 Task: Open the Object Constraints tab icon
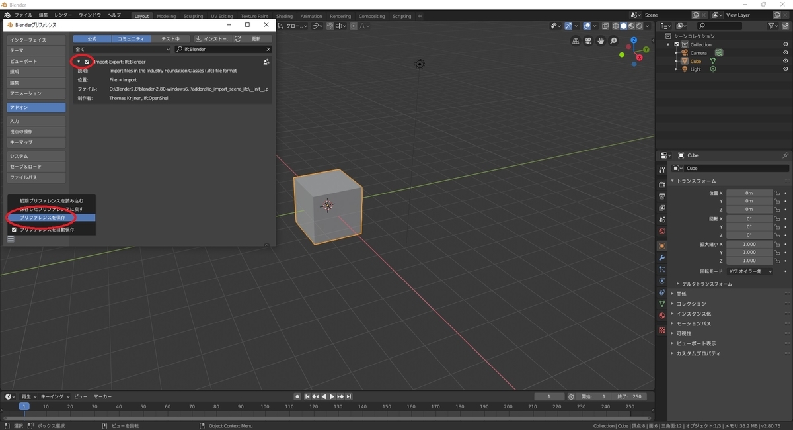(x=661, y=292)
